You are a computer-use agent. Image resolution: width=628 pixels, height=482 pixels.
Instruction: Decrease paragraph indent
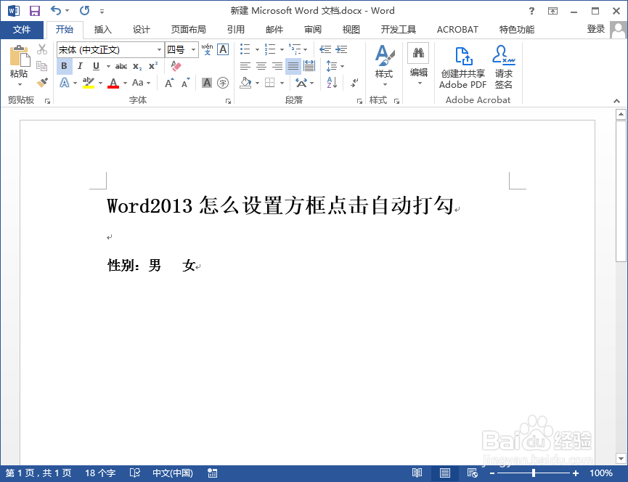tap(325, 49)
